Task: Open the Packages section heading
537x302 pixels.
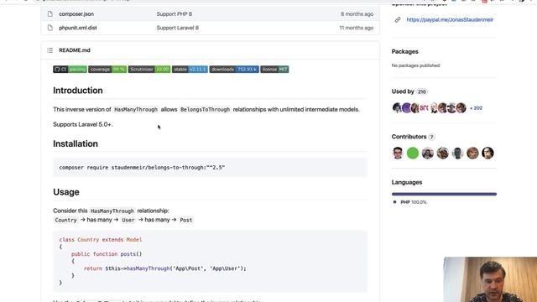Action: 404,52
